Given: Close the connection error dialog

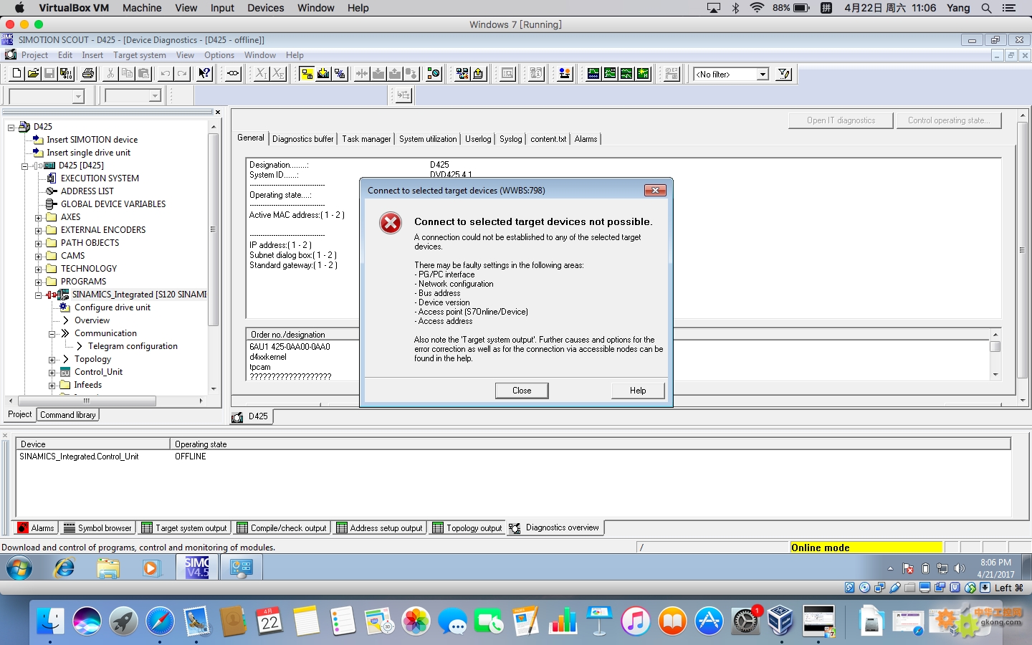Looking at the screenshot, I should 522,391.
